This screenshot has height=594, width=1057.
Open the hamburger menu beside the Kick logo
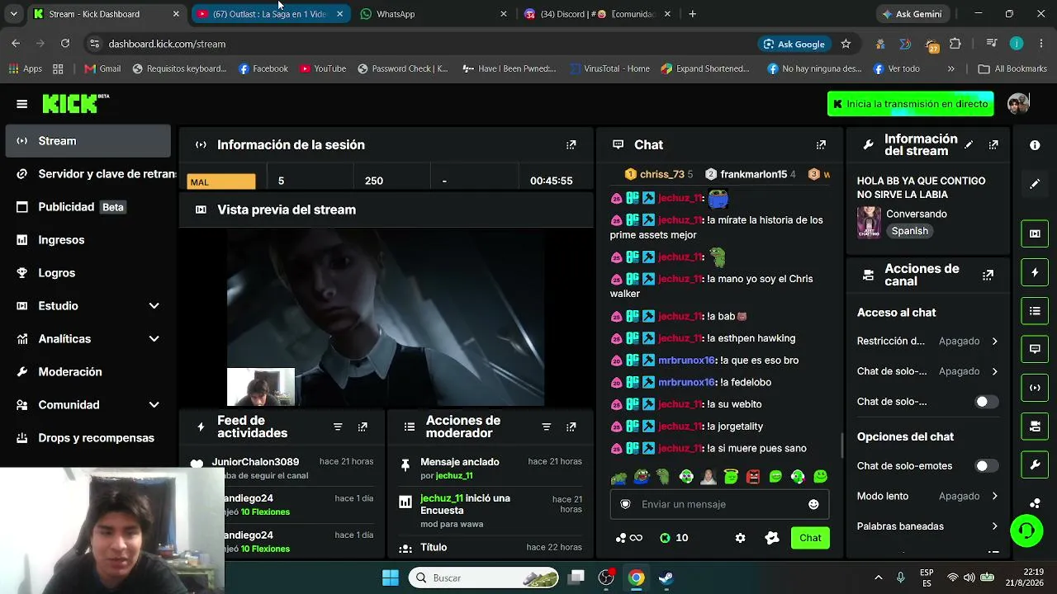pos(22,104)
